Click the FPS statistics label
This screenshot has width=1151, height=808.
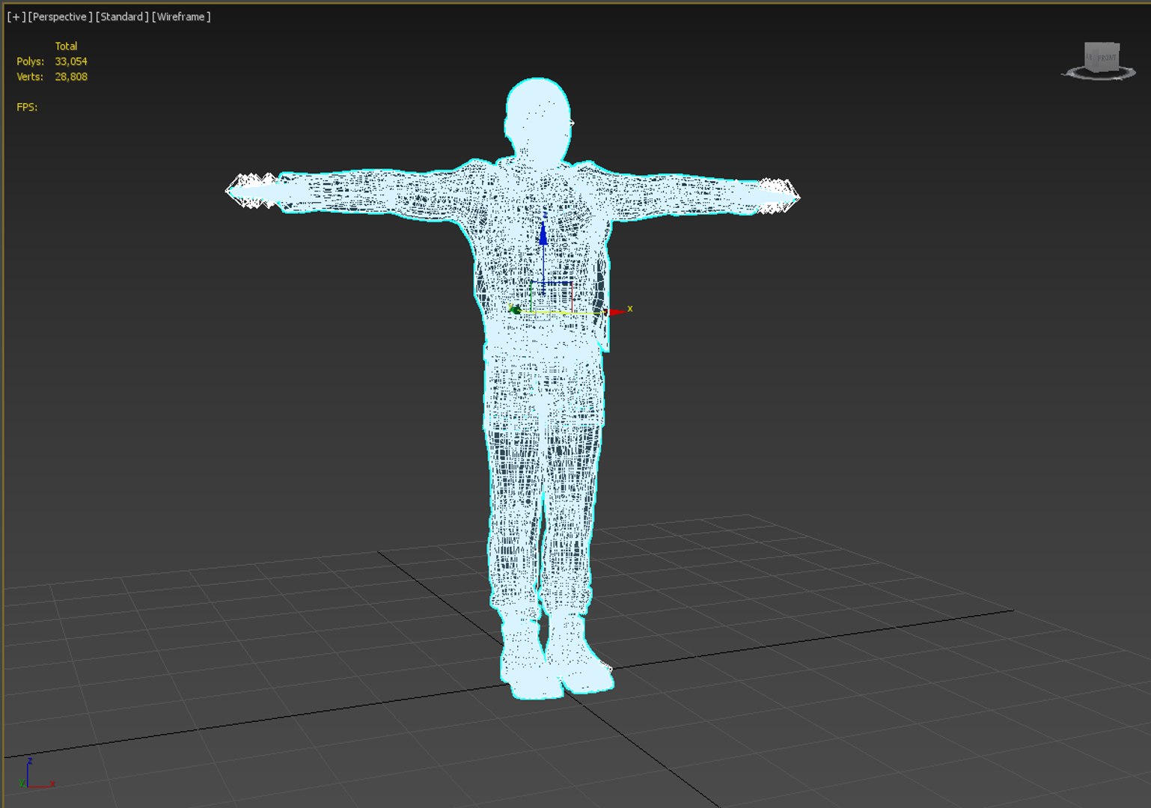[x=27, y=107]
